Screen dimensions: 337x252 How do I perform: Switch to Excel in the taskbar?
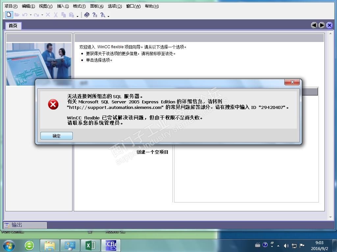point(91,245)
